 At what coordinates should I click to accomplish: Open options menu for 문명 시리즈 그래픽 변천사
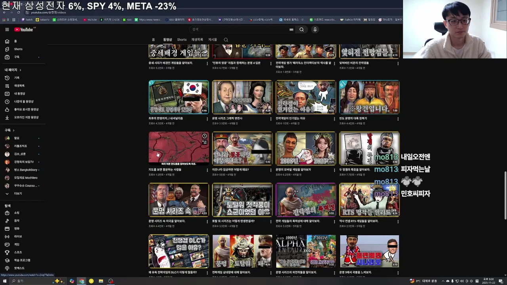coord(271,119)
